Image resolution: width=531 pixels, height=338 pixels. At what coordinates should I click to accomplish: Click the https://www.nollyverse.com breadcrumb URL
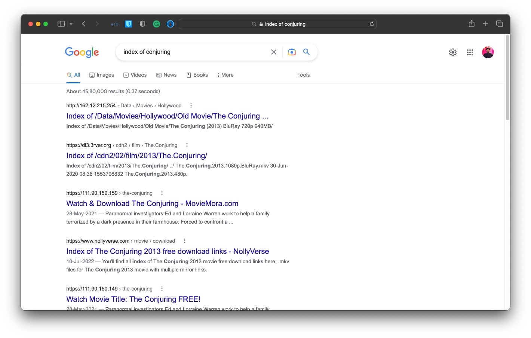98,241
